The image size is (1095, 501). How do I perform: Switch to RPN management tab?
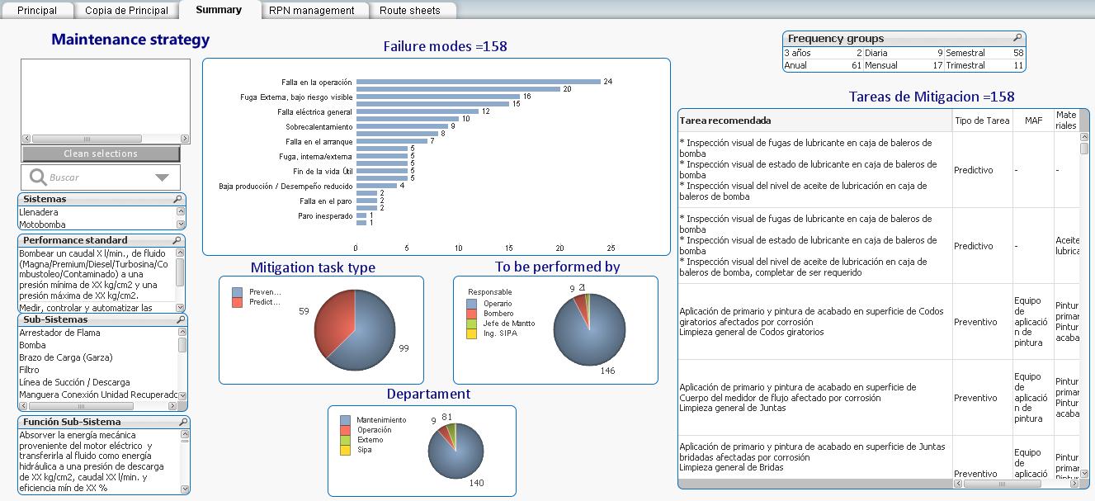pyautogui.click(x=311, y=11)
